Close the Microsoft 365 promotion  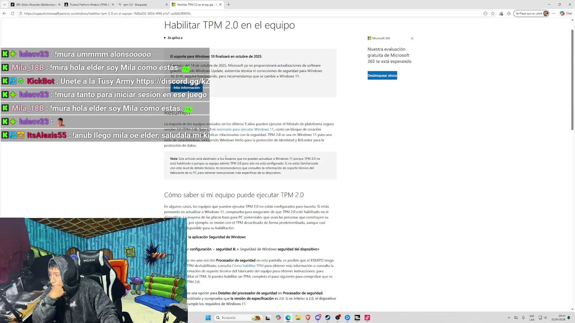pos(412,39)
